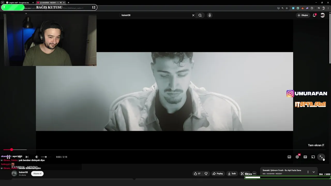Image resolution: width=331 pixels, height=186 pixels.
Task: Switch to english staff Google tab
Action: point(19,3)
